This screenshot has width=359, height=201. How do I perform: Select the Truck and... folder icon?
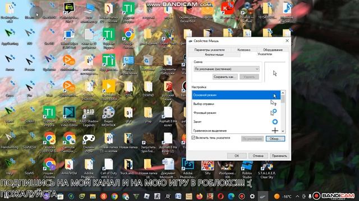click(128, 167)
